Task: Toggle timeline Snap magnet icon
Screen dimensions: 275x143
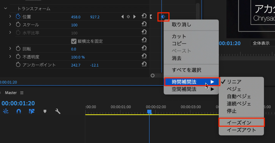Action: [x=19, y=111]
